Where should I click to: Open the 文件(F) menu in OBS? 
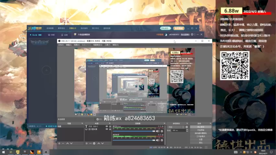61,45
